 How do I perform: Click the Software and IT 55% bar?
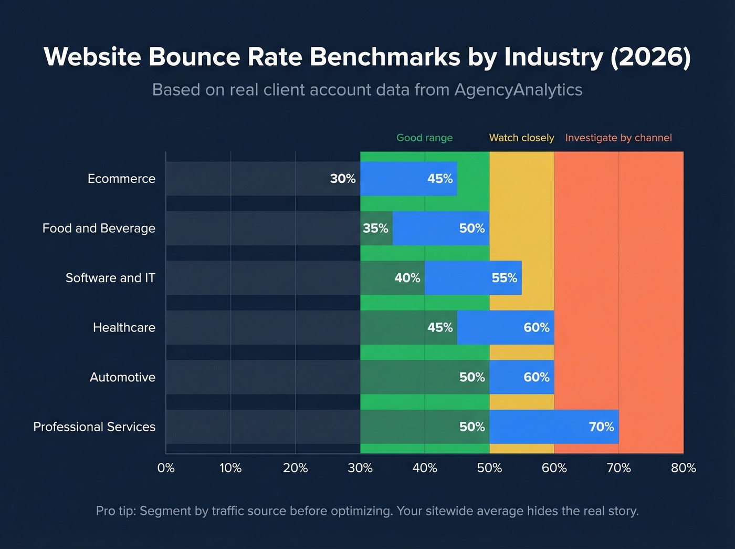(472, 278)
